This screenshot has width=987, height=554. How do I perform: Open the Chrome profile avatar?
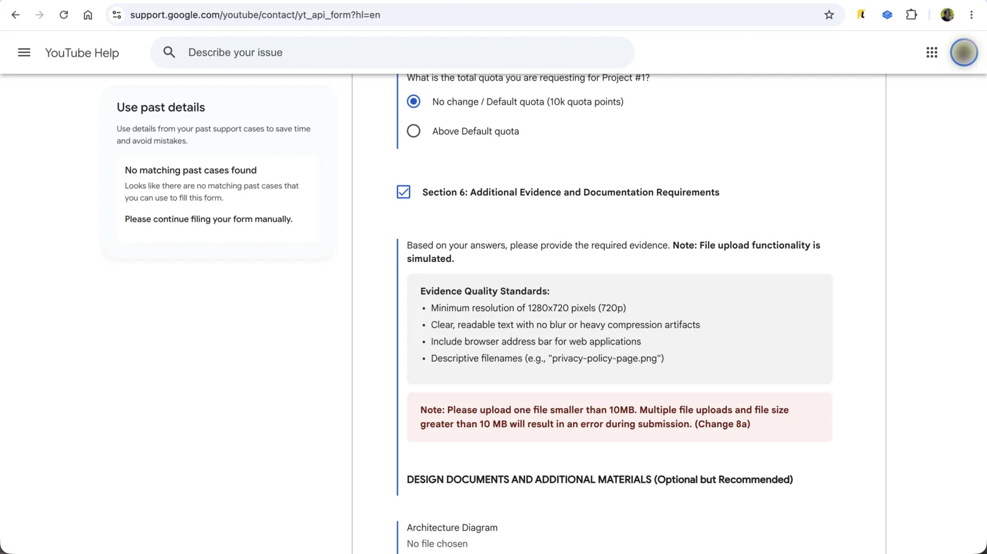click(948, 15)
